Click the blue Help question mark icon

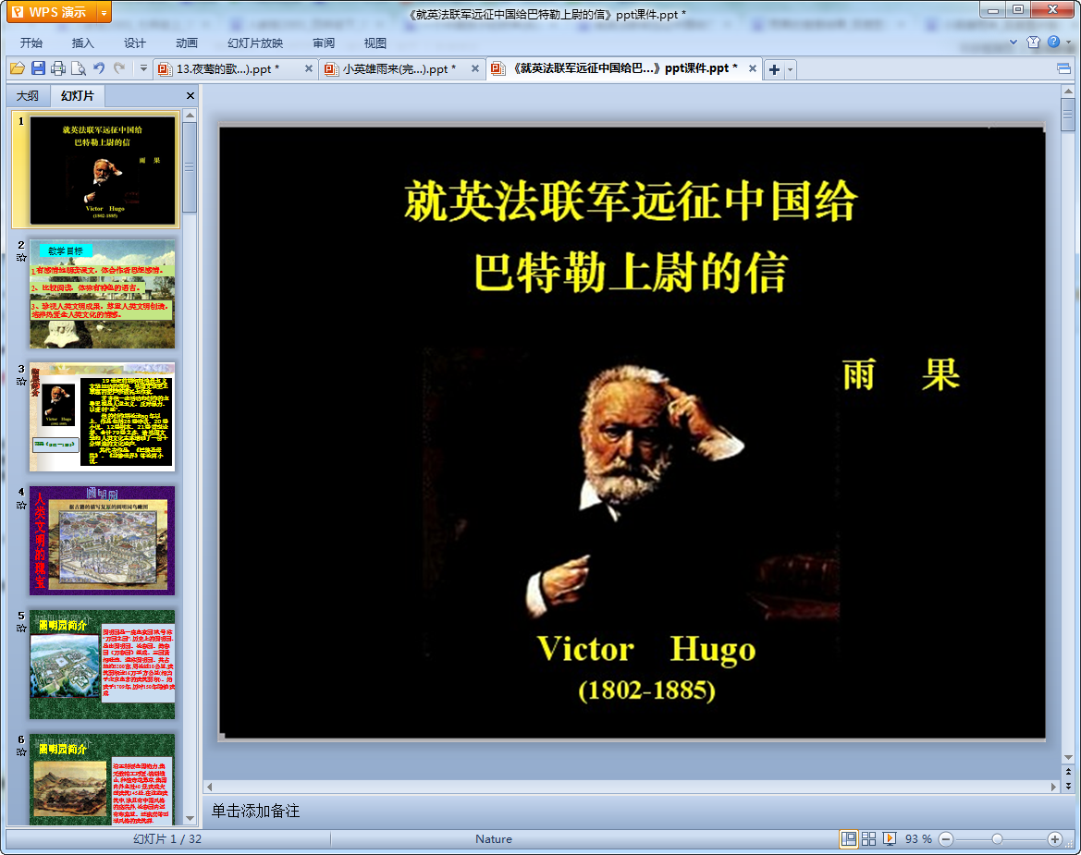(1053, 43)
